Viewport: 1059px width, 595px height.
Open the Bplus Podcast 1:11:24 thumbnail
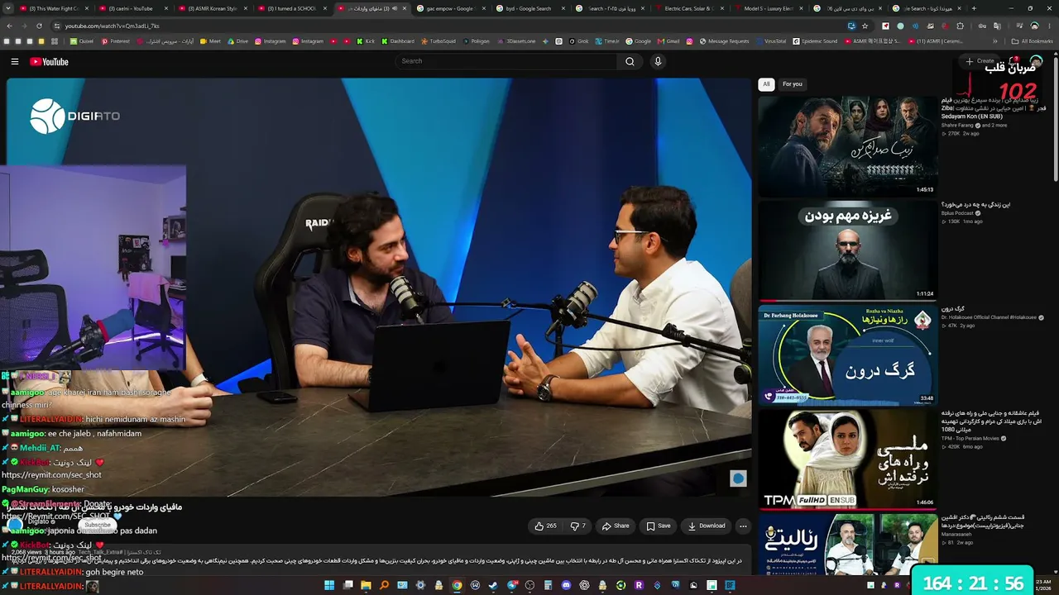[847, 250]
